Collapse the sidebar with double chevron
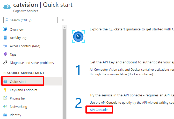This screenshot has height=119, width=174. (63, 20)
